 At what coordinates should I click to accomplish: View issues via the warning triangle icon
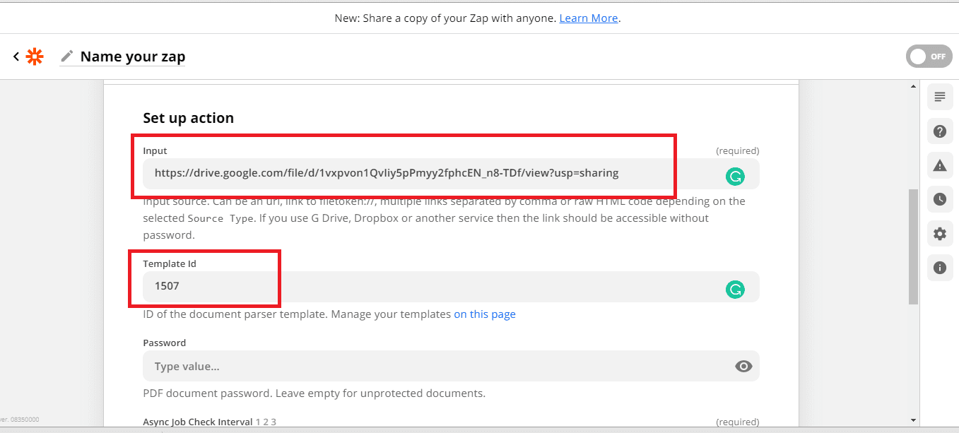940,165
